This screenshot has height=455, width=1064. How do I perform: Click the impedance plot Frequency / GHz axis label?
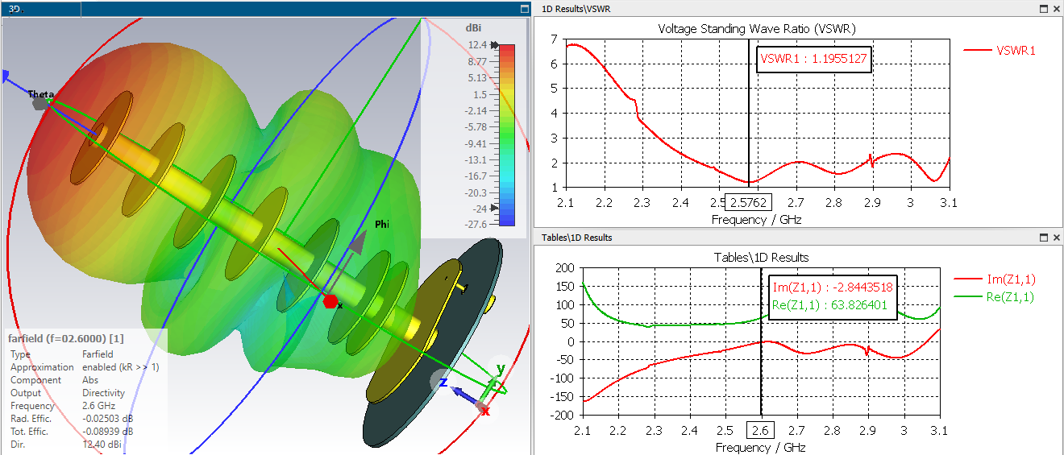pos(760,448)
